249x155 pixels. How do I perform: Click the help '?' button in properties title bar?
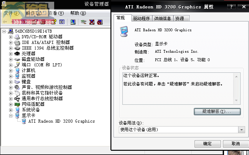point(231,7)
